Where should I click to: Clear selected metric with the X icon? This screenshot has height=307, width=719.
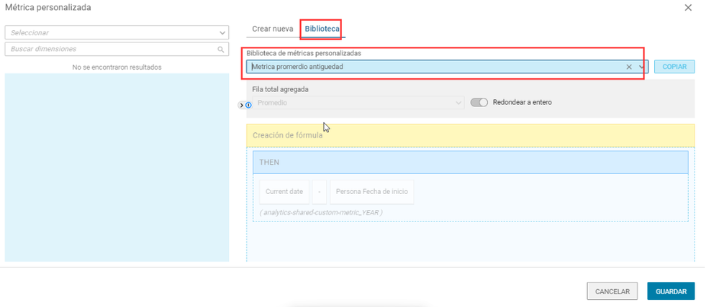[629, 67]
